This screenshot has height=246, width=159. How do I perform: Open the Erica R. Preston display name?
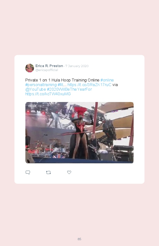(x=49, y=66)
